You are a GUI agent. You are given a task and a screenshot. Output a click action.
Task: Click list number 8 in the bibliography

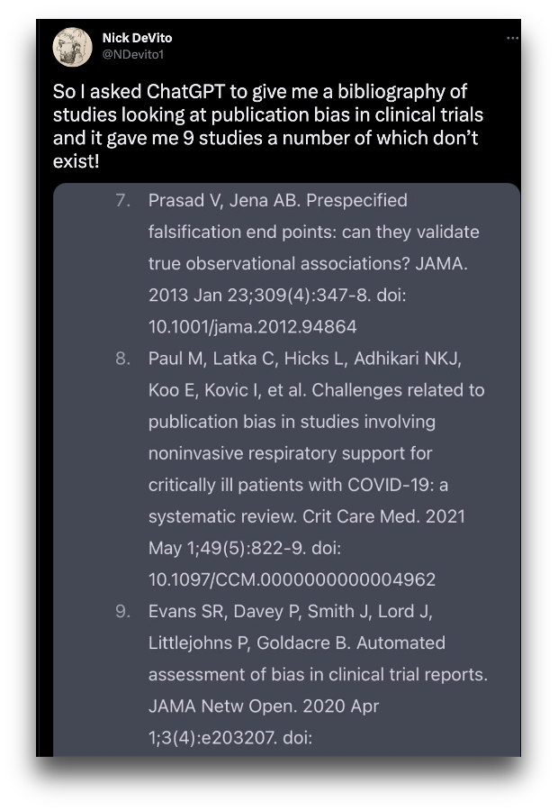pos(123,359)
